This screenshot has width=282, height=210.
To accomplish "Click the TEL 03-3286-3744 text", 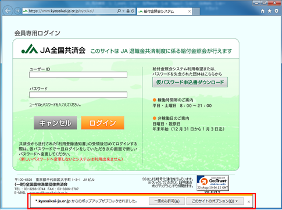I will [x=30, y=189].
